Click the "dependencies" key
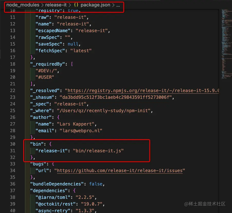Viewport: 232px width, 213px height. click(x=49, y=190)
